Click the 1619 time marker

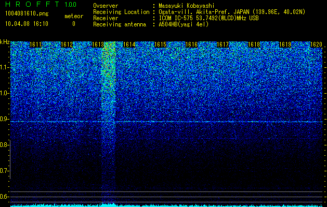coord(285,45)
